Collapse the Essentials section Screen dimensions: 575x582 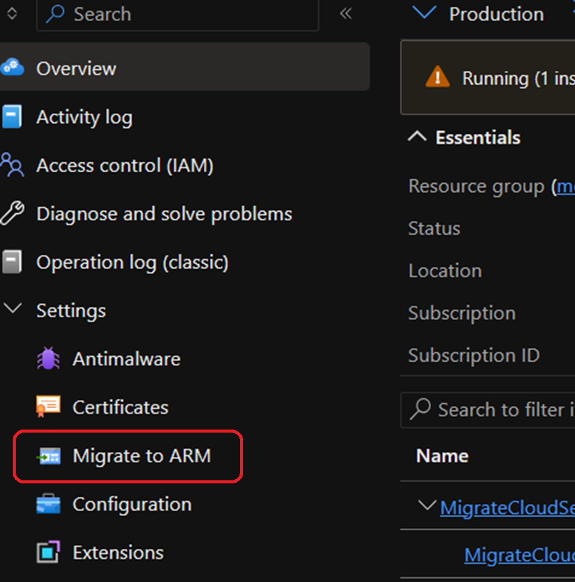tap(417, 137)
